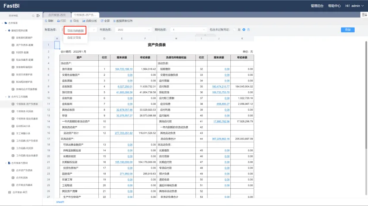Open 数据更新任务 data update tasks
This screenshot has height=206, width=368.
(x=123, y=21)
